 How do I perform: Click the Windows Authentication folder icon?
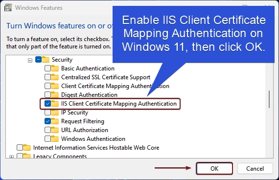click(55, 139)
